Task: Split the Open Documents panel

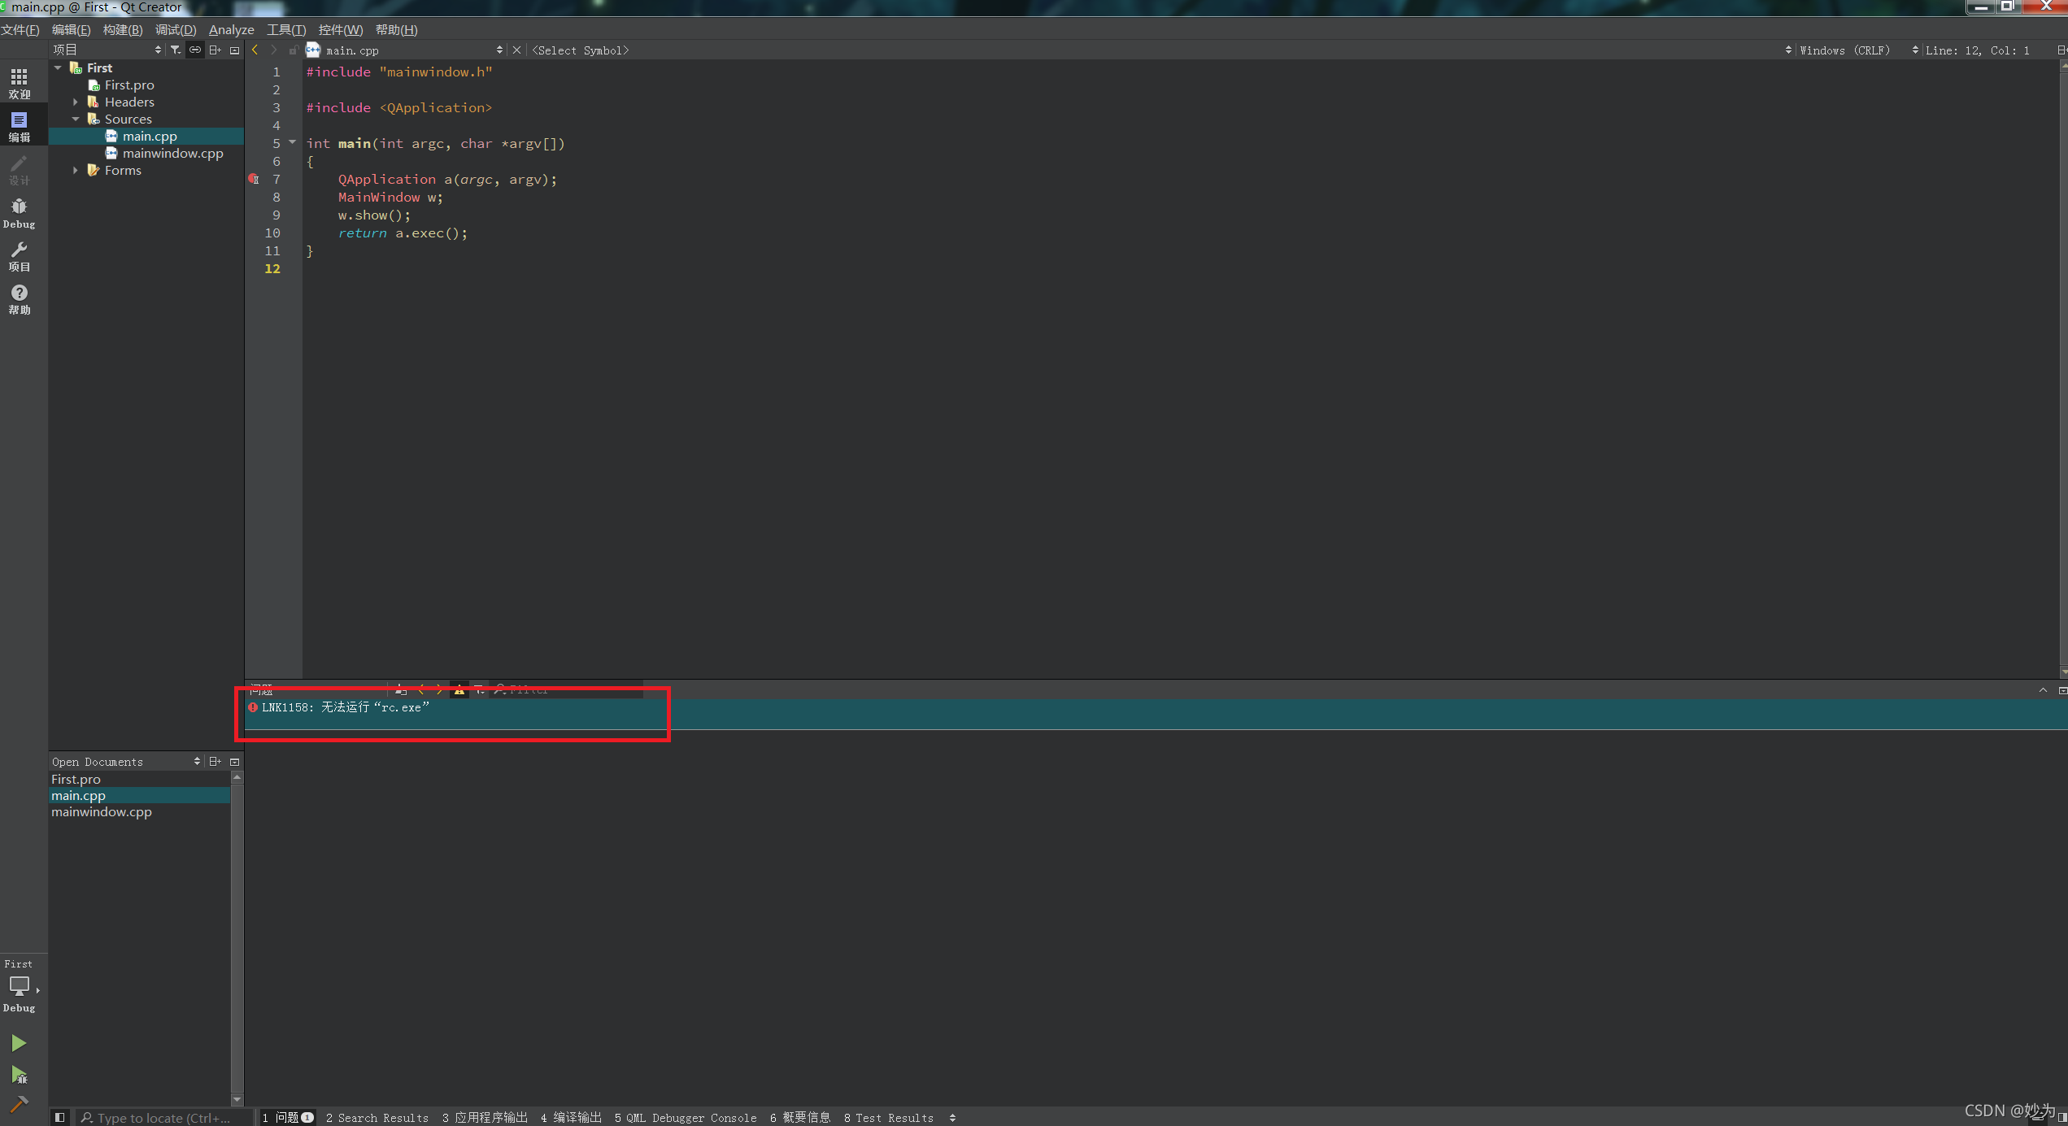Action: (215, 762)
